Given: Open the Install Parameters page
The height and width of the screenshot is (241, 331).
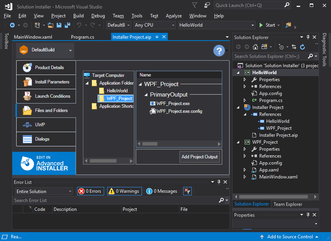Looking at the screenshot, I should click(46, 82).
